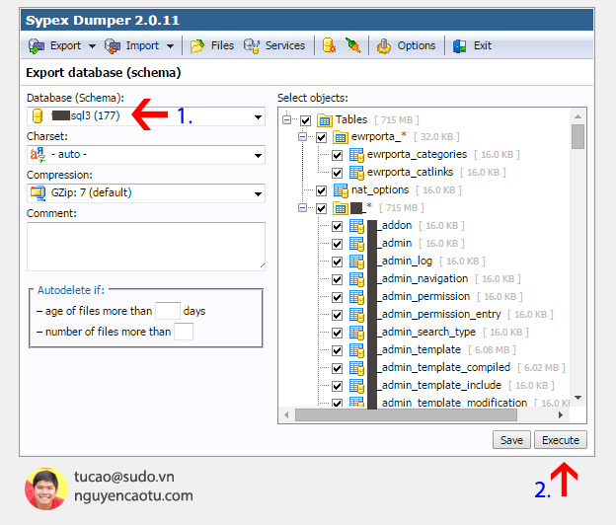The width and height of the screenshot is (616, 525).
Task: Click the _addon table icon
Action: click(x=356, y=226)
